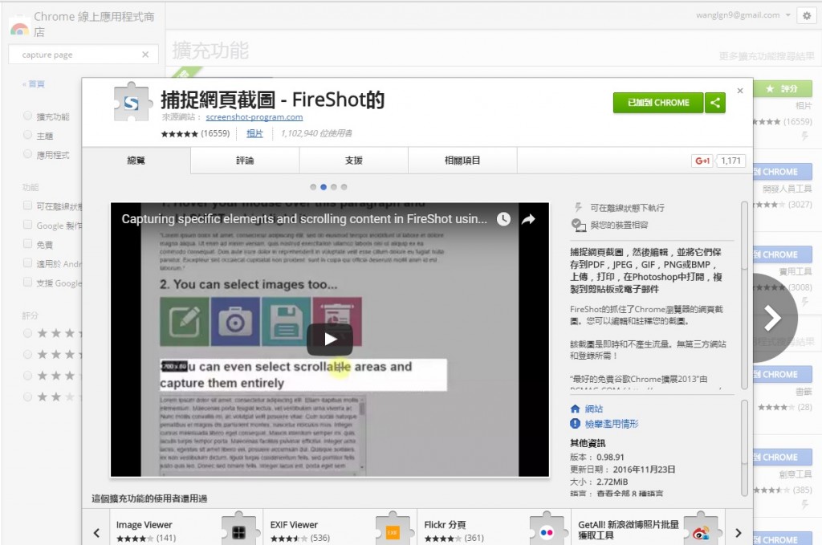Open the 網站 home link
Viewport: 822px width, 545px height.
pos(593,409)
